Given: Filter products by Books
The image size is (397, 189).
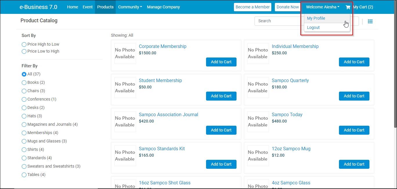Looking at the screenshot, I should [24, 82].
